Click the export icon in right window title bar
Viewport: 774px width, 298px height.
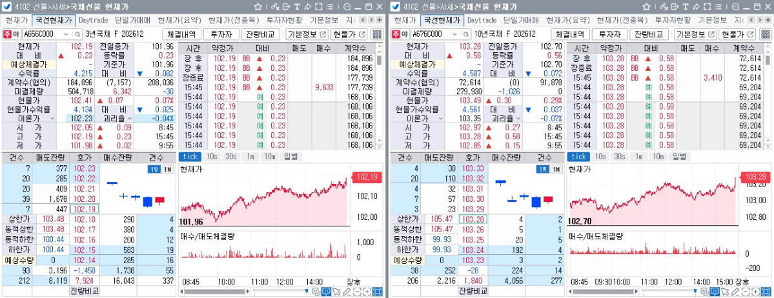tap(675, 7)
